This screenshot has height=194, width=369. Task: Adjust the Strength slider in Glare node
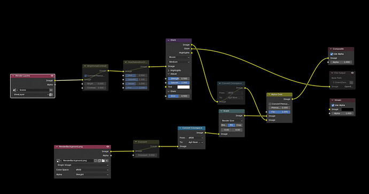click(179, 79)
